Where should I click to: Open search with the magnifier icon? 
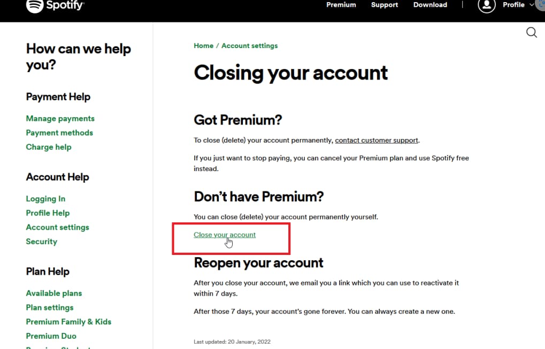[532, 33]
